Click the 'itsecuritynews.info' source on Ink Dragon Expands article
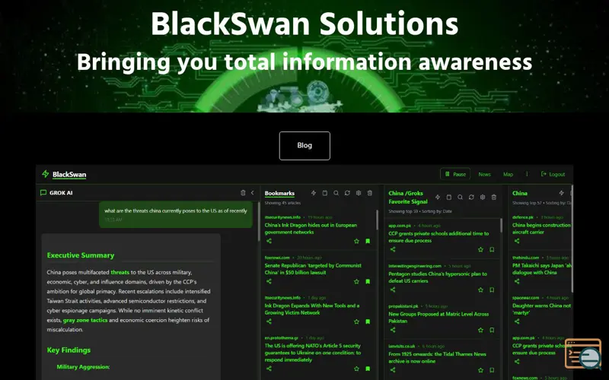Screen dimensions: 609x380 point(282,298)
